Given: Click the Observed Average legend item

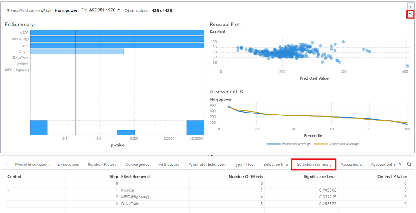Looking at the screenshot, I should pos(337,144).
